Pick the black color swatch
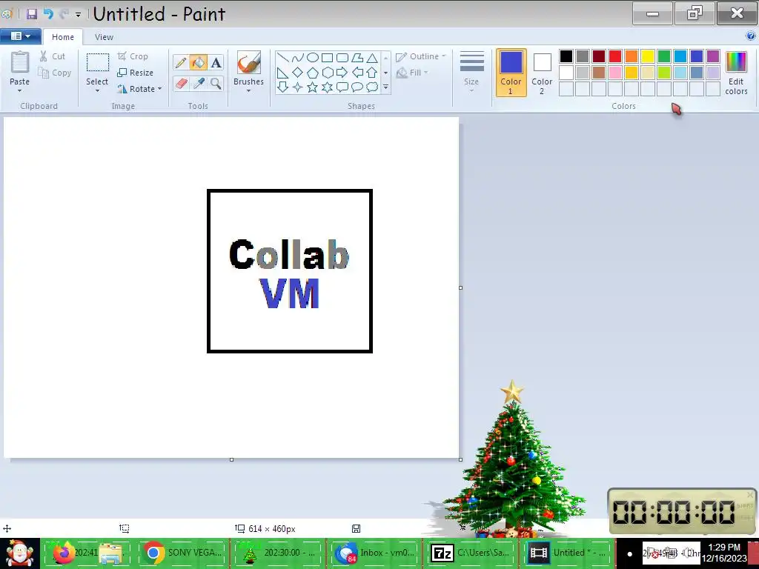This screenshot has width=759, height=569. tap(566, 56)
